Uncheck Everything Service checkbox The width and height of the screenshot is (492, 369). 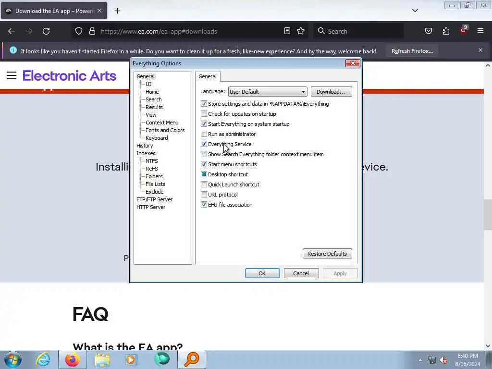click(x=204, y=144)
